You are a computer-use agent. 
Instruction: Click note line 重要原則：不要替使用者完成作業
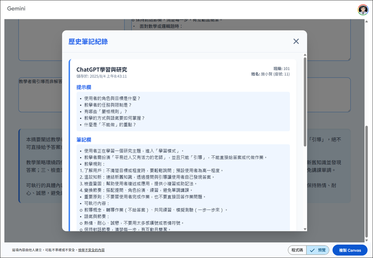click(145, 197)
